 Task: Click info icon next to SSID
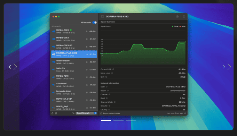click(106, 87)
